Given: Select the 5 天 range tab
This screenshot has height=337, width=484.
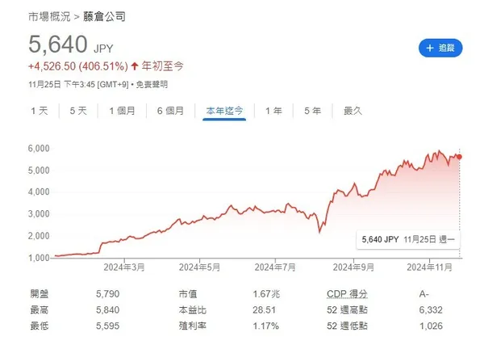Looking at the screenshot, I should (78, 111).
